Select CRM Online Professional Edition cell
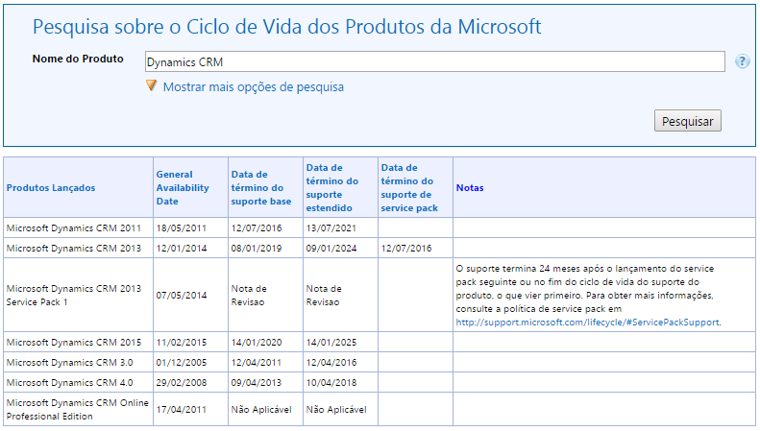Image resolution: width=760 pixels, height=431 pixels. tap(77, 409)
